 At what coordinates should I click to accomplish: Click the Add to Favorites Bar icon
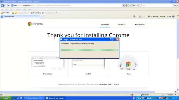(x=13, y=13)
